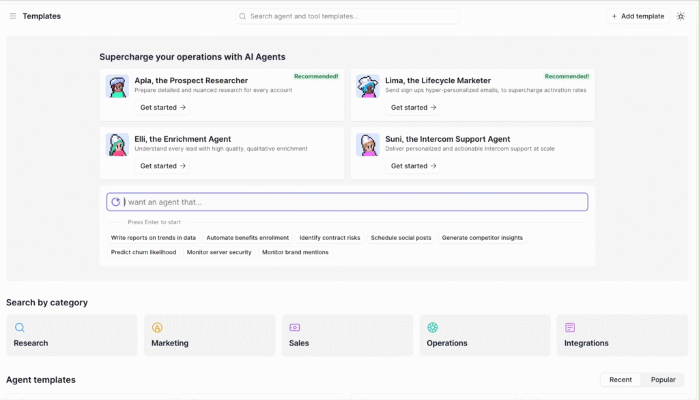
Task: Click the Add template button
Action: click(638, 16)
